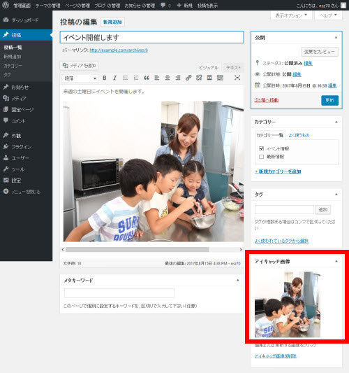Image resolution: width=349 pixels, height=373 pixels.
Task: Click the WordPress logo in admin bar
Action: coord(5,5)
